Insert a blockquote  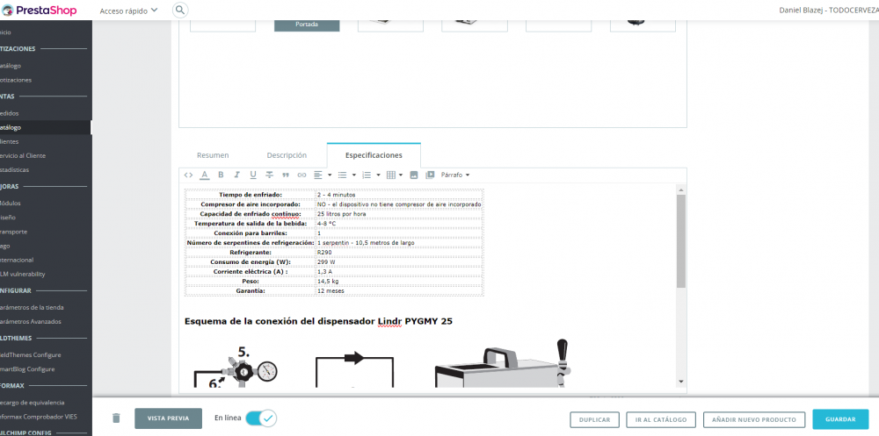286,175
